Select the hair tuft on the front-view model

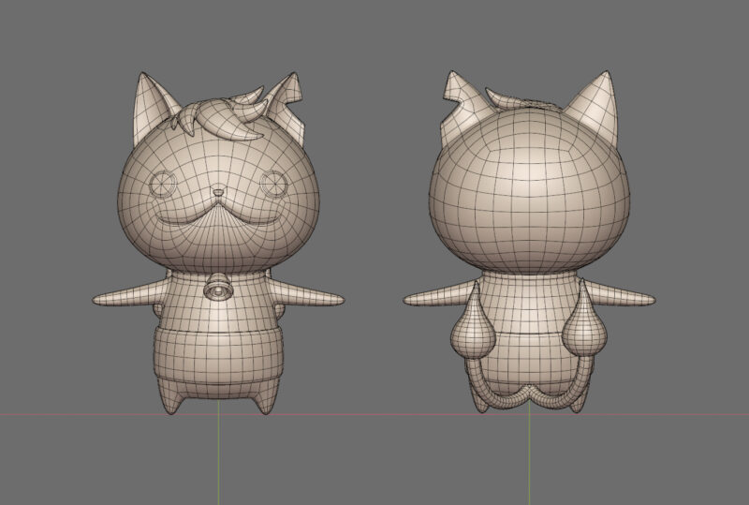(217, 113)
